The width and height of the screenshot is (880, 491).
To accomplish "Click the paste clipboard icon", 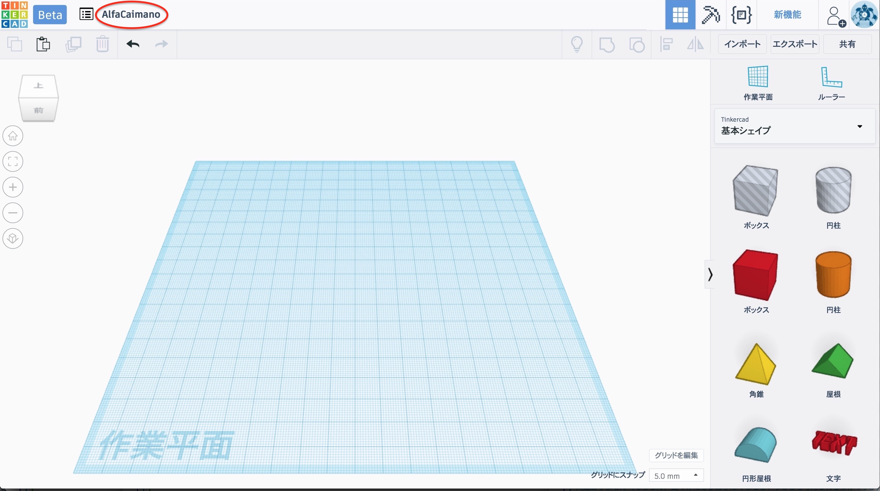I will point(43,44).
